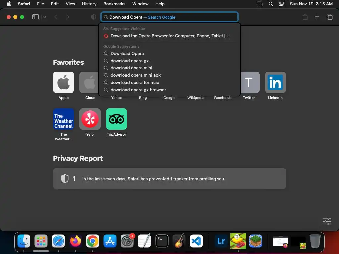
Task: Launch Google Chrome from the Dock
Action: (x=93, y=241)
